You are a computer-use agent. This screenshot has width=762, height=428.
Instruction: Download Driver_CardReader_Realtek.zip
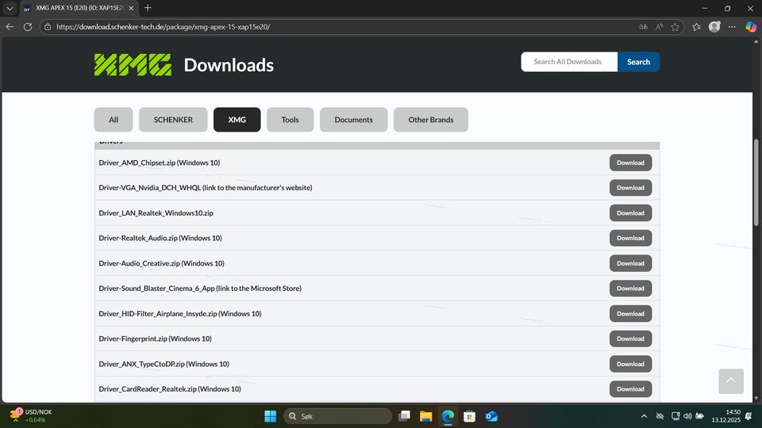(631, 389)
